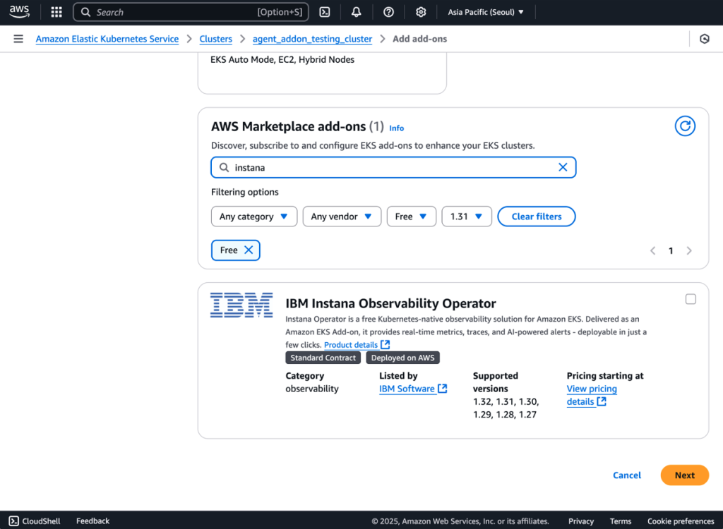723x529 pixels.
Task: Open Feedback from the bottom bar
Action: [92, 521]
